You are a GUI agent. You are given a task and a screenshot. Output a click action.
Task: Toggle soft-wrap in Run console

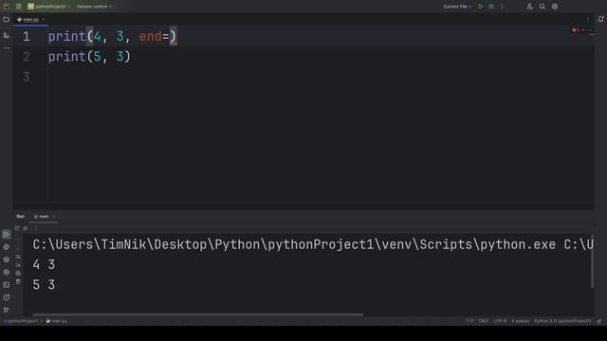point(18,257)
